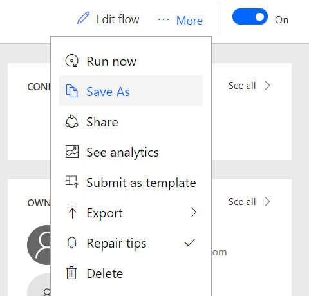Screen dimensions: 309x296
Task: Click the Save As copy icon
Action: (71, 91)
